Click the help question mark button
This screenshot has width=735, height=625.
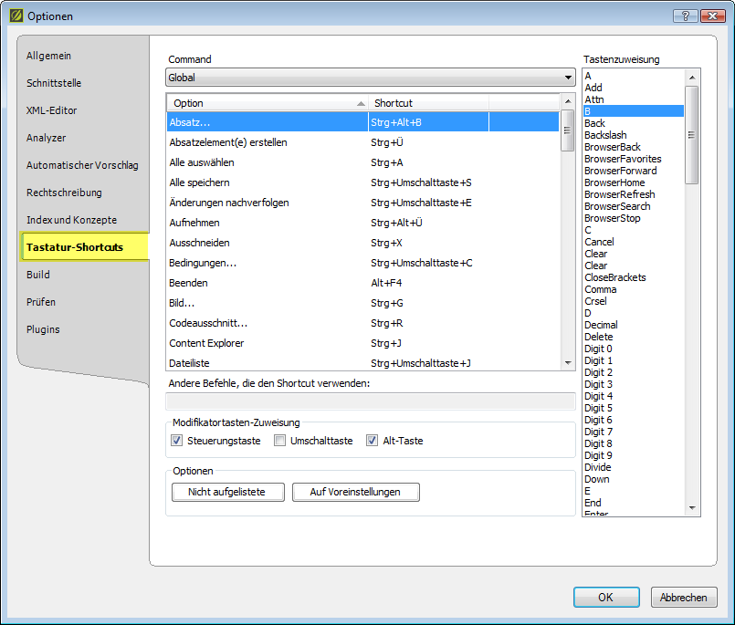click(x=686, y=16)
